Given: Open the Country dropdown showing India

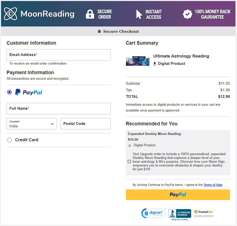Looking at the screenshot, I should pyautogui.click(x=31, y=124).
